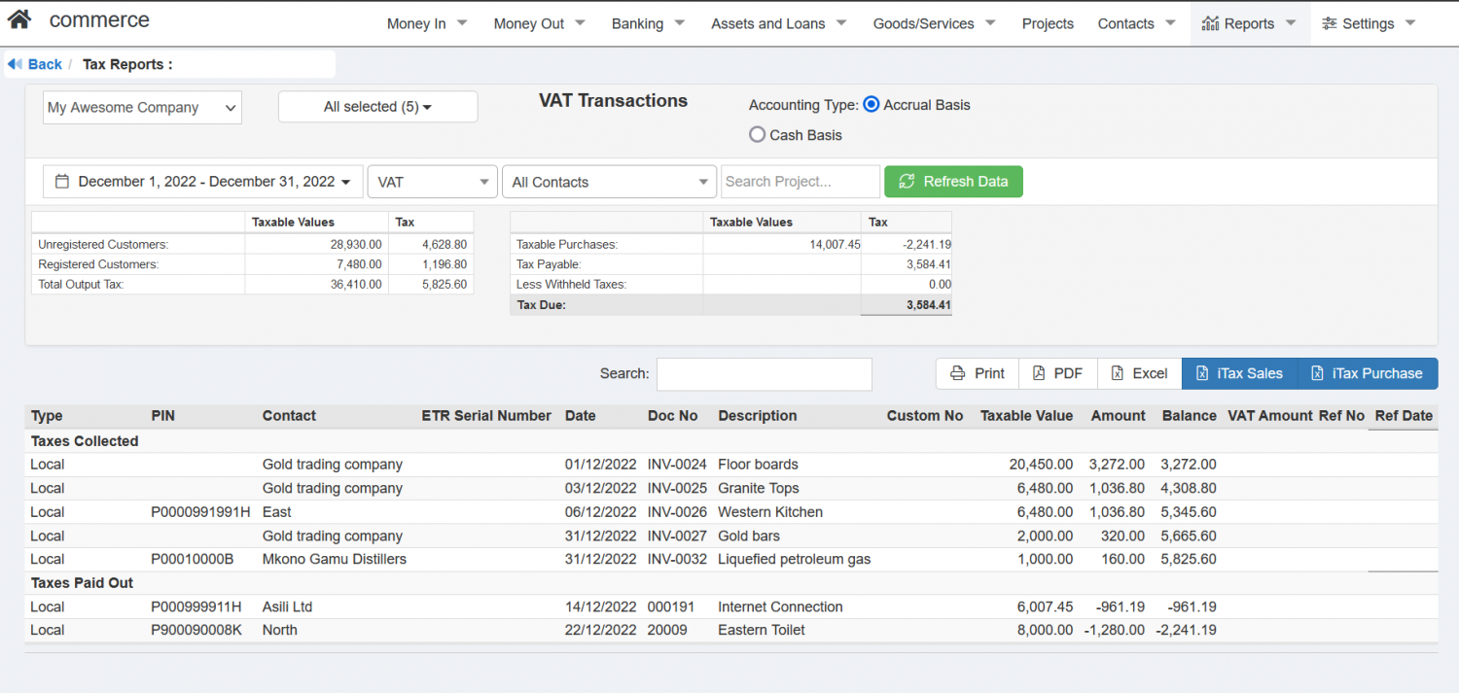This screenshot has height=693, width=1459.
Task: Sort by the ETR Serial Number header
Action: 486,416
